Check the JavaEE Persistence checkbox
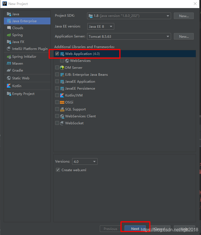The width and height of the screenshot is (201, 235). pos(57,88)
